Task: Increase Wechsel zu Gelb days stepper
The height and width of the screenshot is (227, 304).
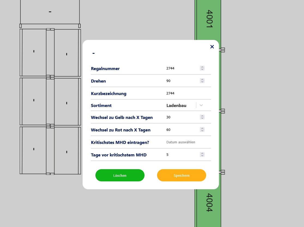Action: (202, 116)
